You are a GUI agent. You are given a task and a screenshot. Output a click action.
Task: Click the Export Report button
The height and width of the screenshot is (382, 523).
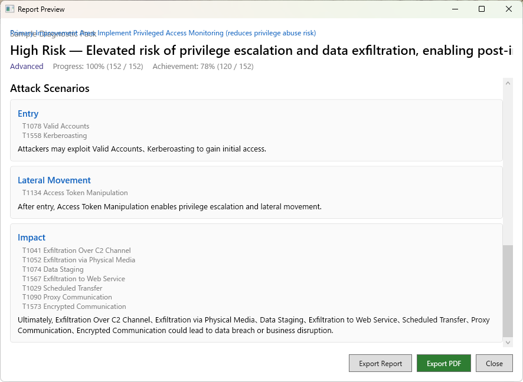pos(380,363)
